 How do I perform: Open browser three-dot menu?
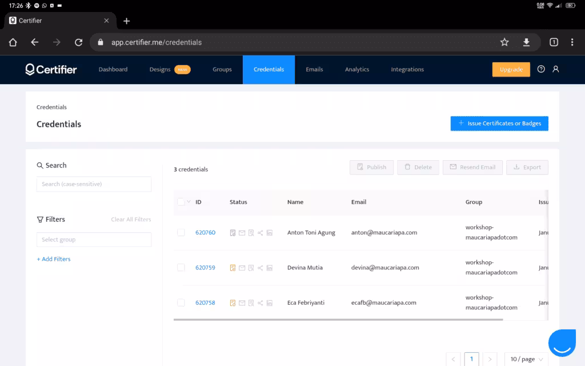572,42
